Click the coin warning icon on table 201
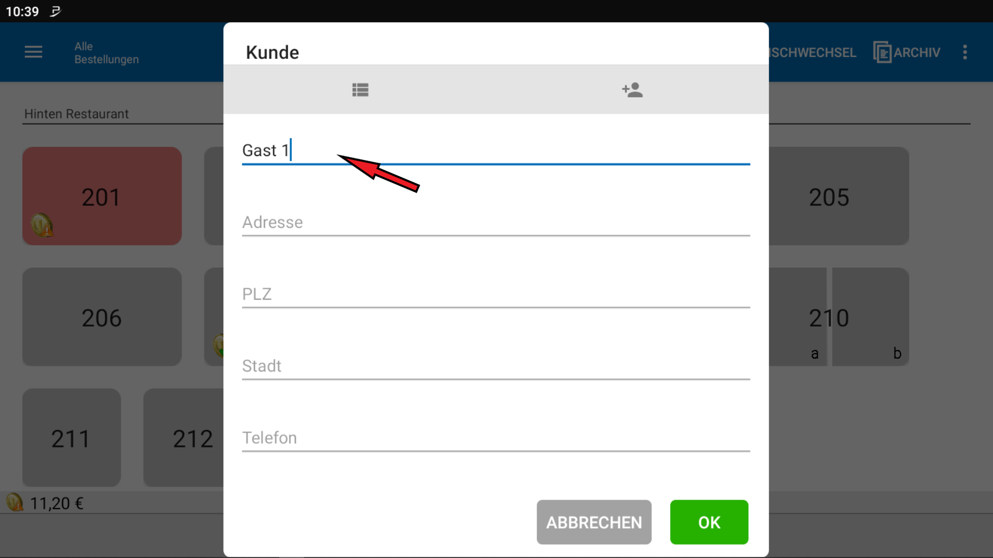The image size is (993, 558). [x=42, y=225]
